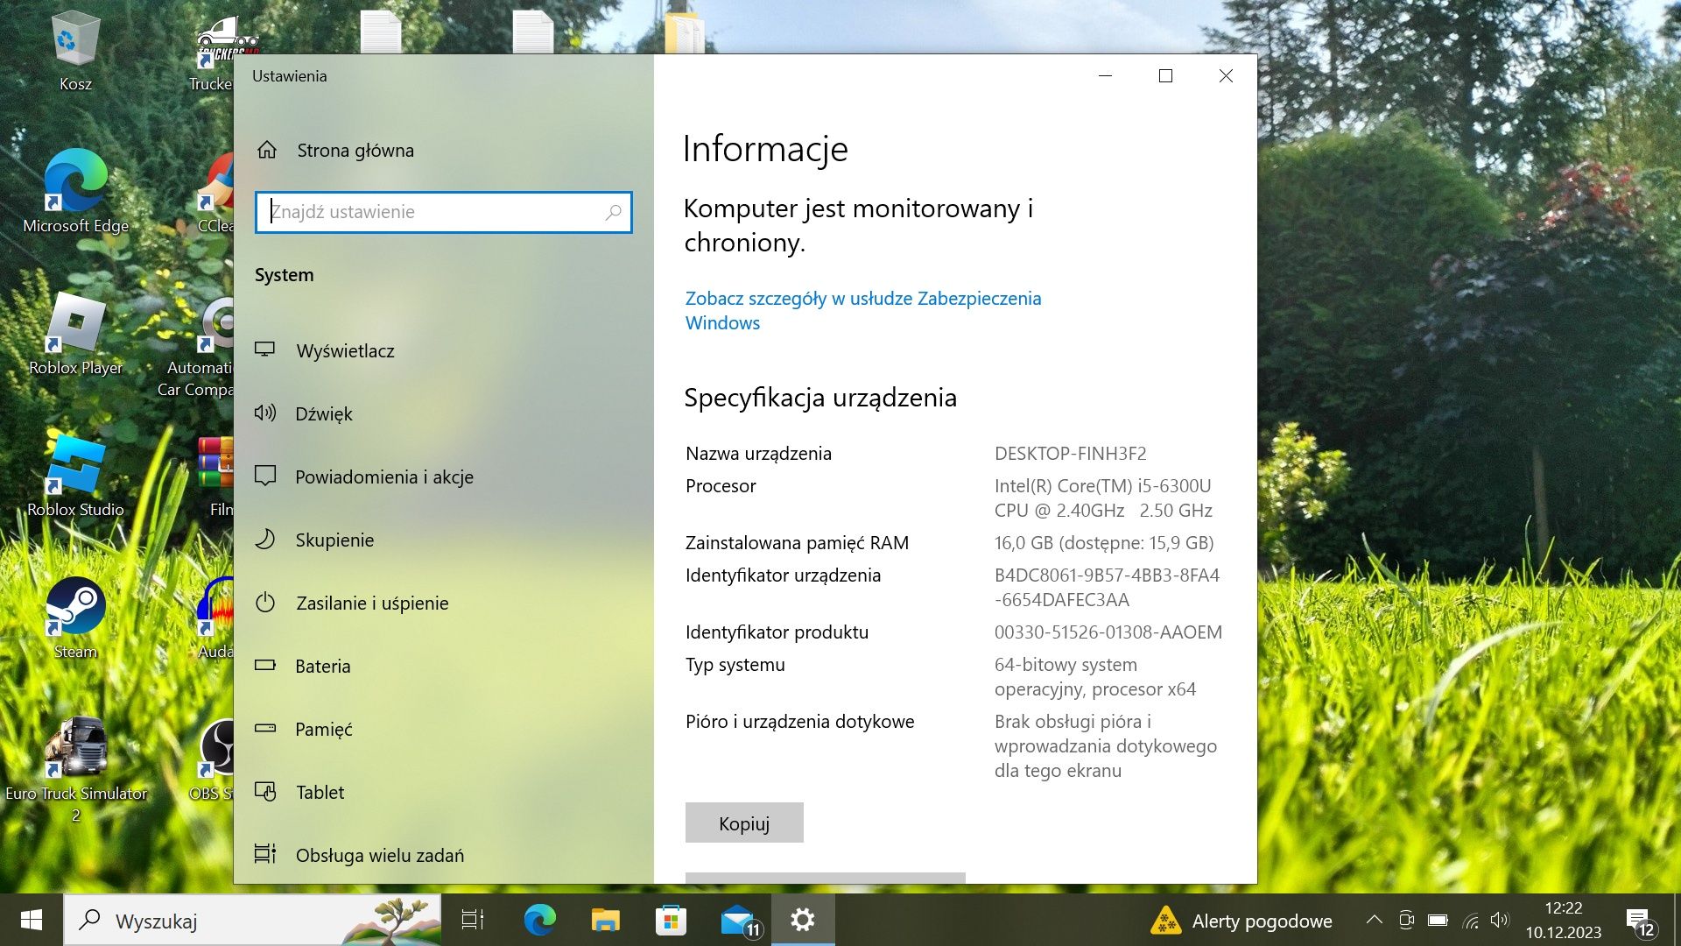Click the Wyświetlacz monitor icon
The image size is (1681, 946).
[264, 349]
